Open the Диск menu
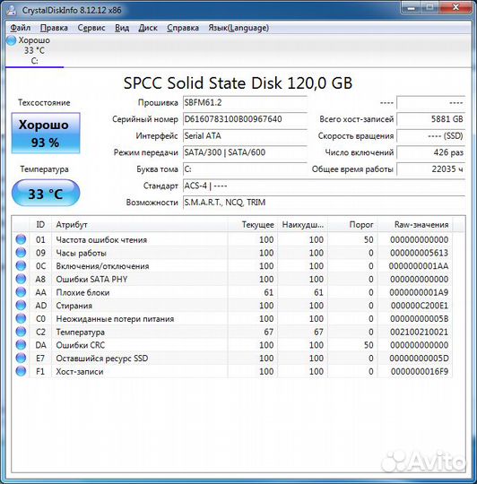 point(148,28)
